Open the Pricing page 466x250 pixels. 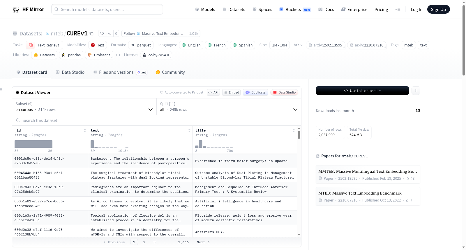381,10
